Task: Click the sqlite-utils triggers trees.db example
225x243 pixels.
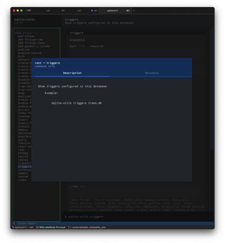Action: 76,103
